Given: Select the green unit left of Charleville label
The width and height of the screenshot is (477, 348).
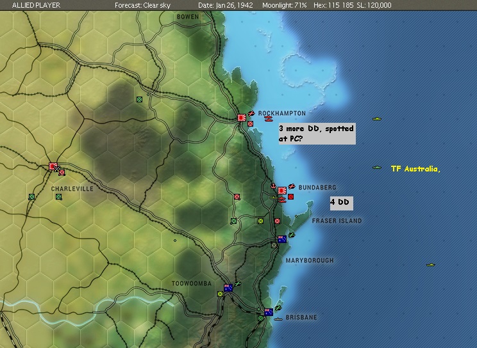Looking at the screenshot, I should coord(31,197).
